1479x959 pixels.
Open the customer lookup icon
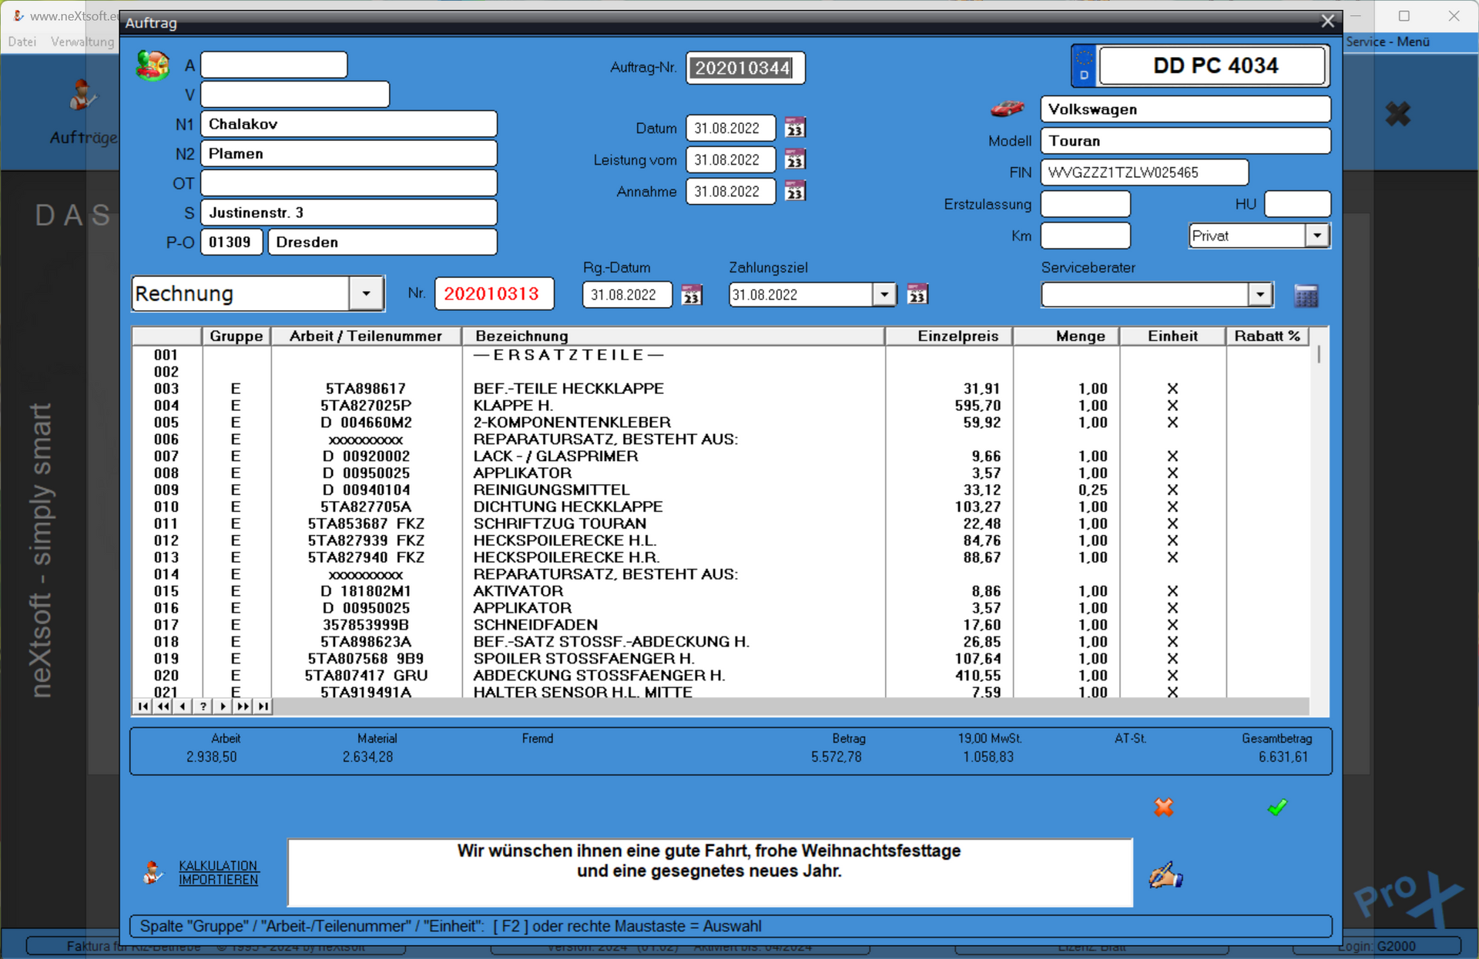click(x=153, y=66)
